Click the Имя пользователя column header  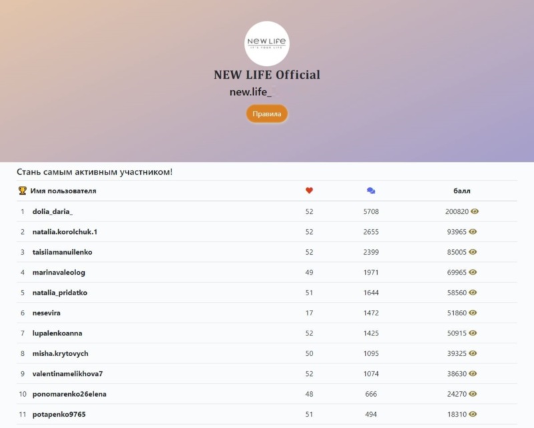63,191
